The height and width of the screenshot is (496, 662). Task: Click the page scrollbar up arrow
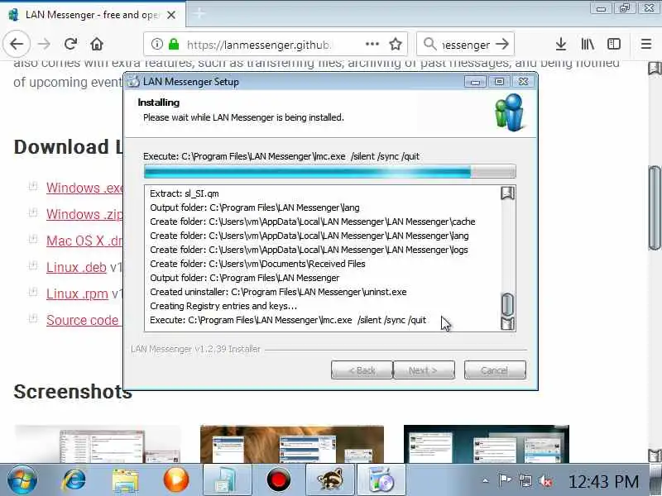click(x=655, y=68)
